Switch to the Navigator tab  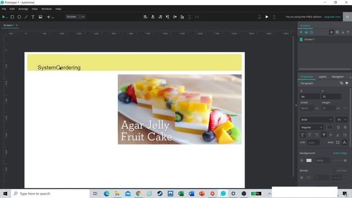tap(338, 77)
